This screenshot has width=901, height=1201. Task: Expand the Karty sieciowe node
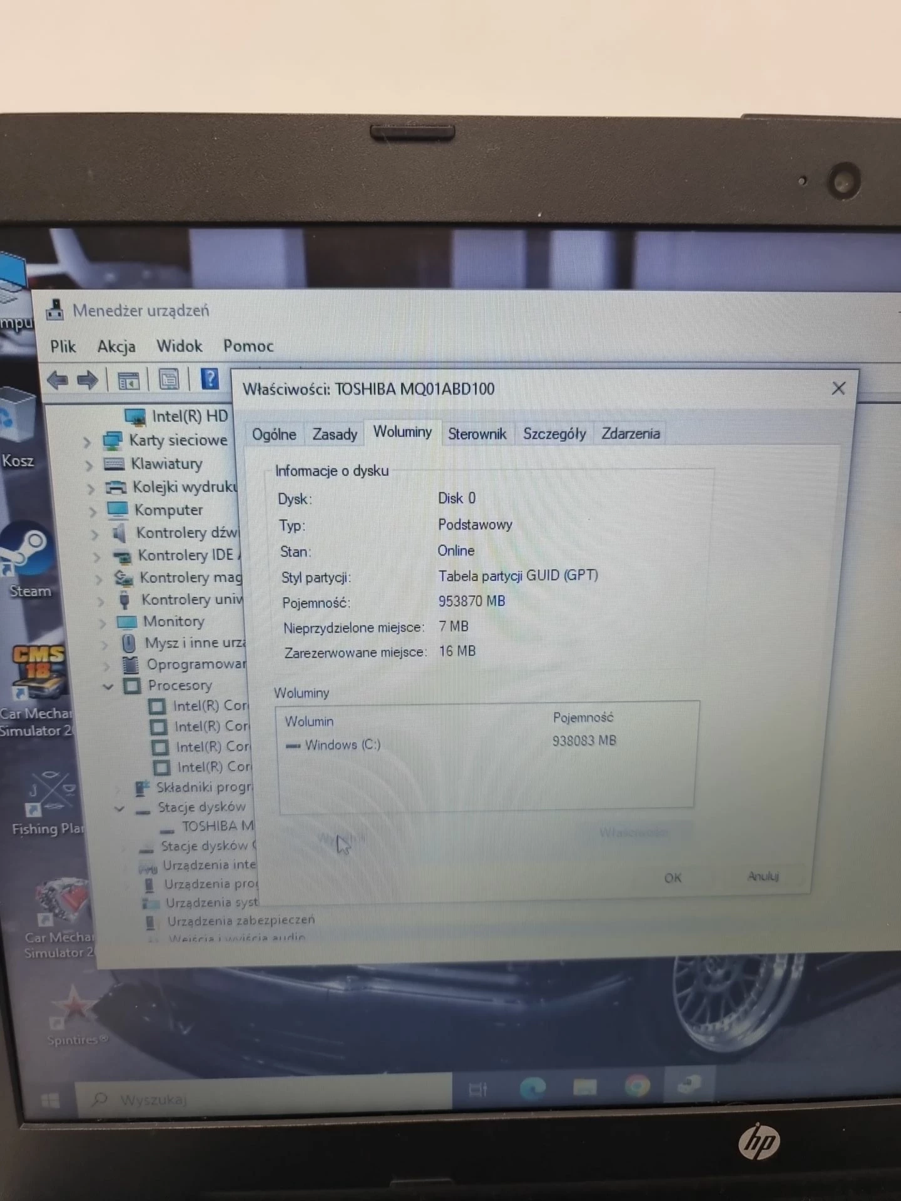click(87, 442)
